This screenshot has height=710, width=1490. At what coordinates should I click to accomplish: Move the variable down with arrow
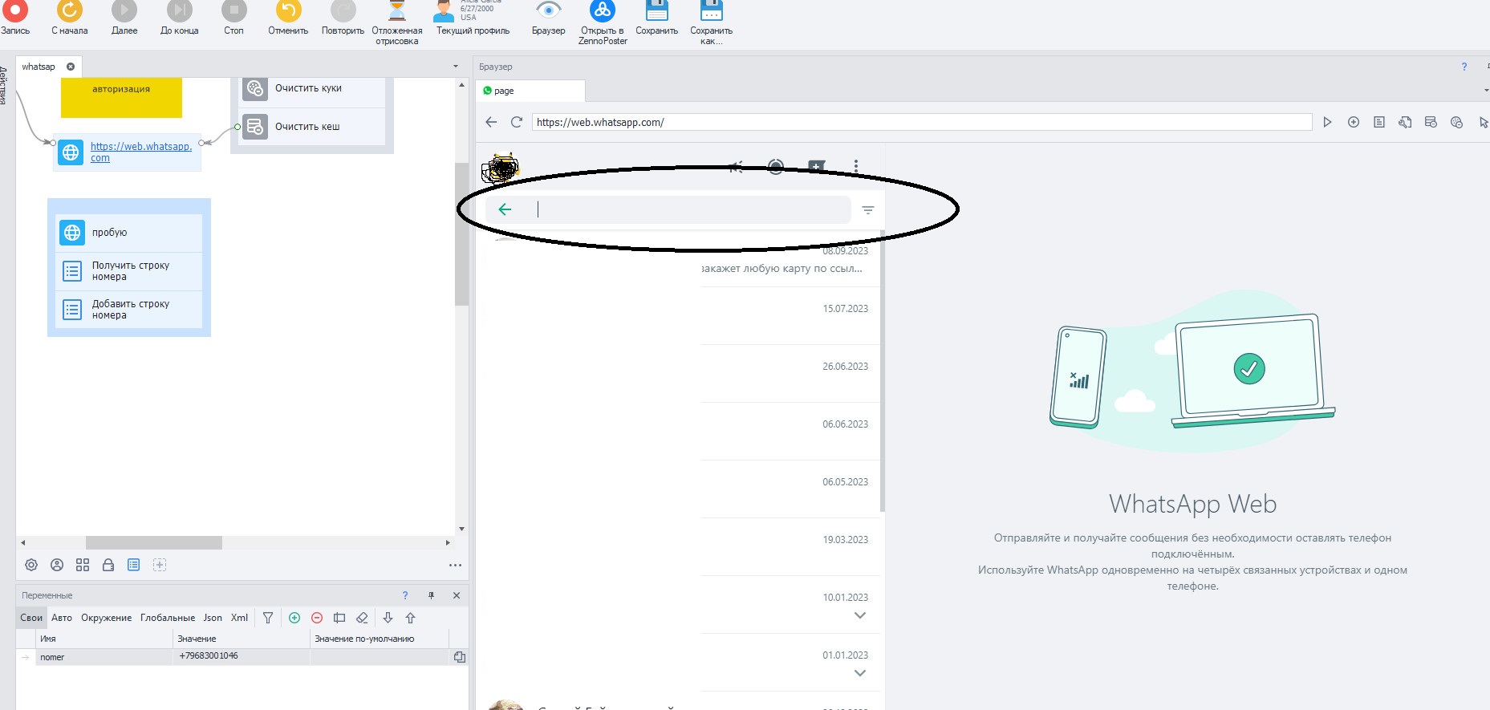(x=388, y=618)
